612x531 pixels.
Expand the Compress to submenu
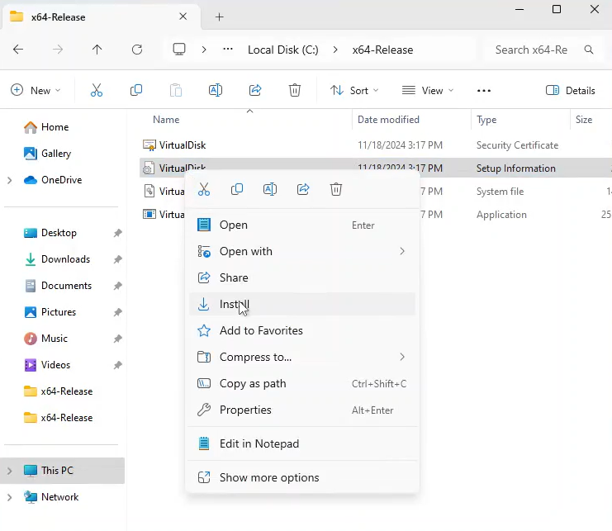click(402, 357)
